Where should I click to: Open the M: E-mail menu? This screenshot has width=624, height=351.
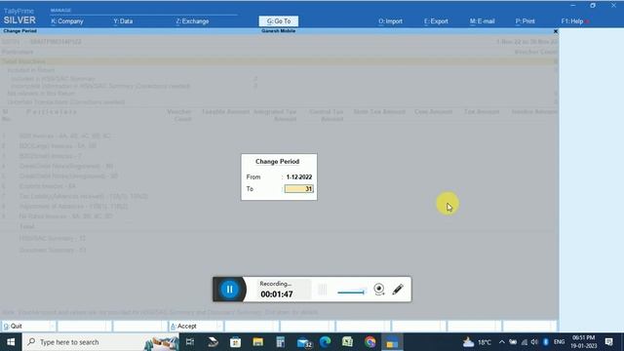click(x=482, y=21)
